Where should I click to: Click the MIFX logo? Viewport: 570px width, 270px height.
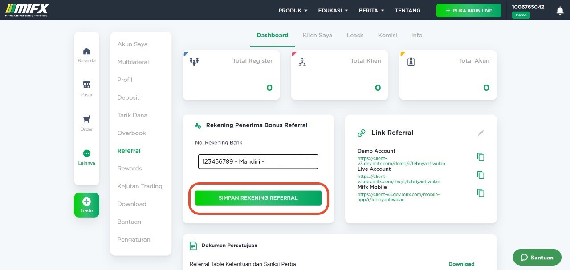pyautogui.click(x=27, y=10)
